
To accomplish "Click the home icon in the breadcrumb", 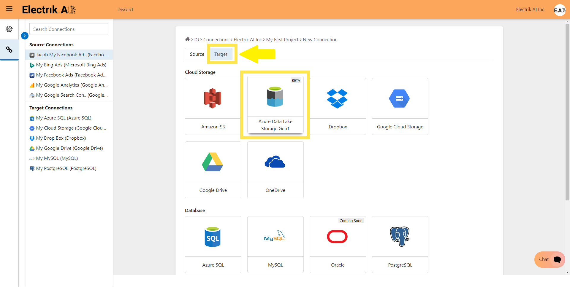I will click(187, 39).
